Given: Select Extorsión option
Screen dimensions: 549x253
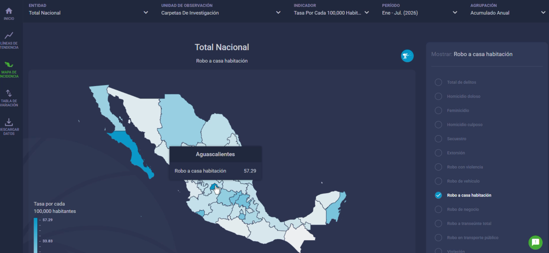Looking at the screenshot, I should (450, 153).
